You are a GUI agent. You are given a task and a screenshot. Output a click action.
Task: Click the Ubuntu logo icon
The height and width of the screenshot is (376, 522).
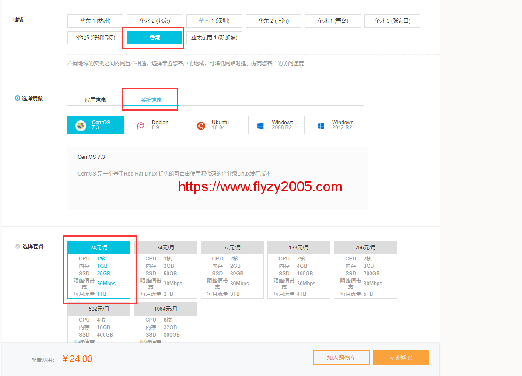tap(201, 126)
